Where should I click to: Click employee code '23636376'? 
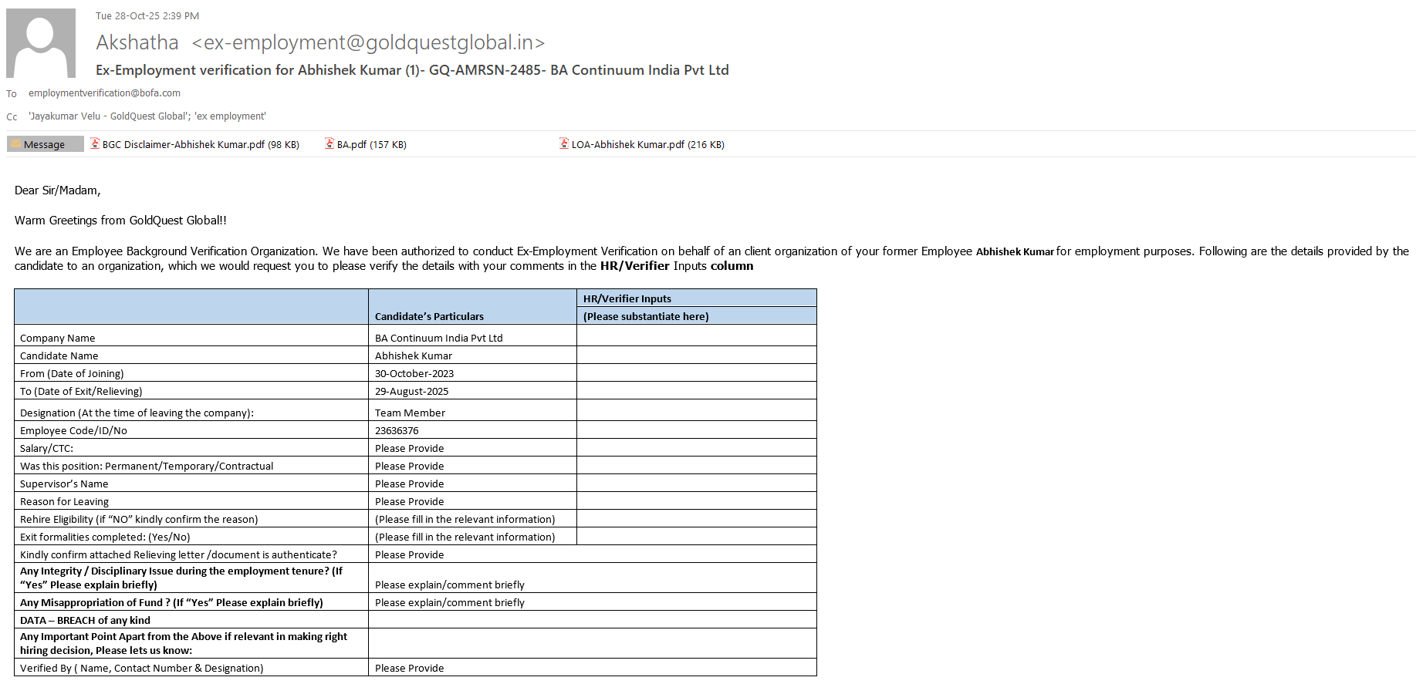397,430
